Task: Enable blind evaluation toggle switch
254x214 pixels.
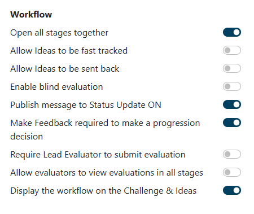Action: point(232,86)
